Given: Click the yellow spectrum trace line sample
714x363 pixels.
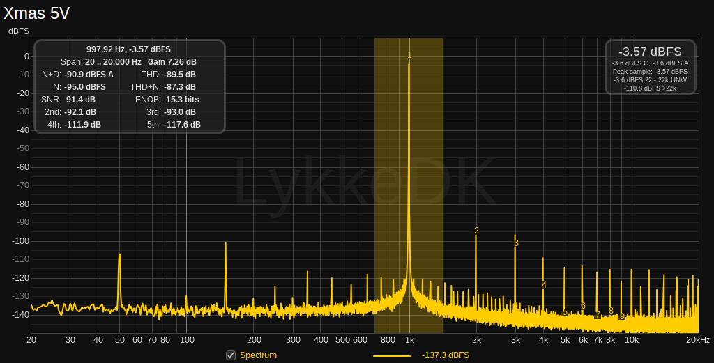Looking at the screenshot, I should (x=392, y=356).
